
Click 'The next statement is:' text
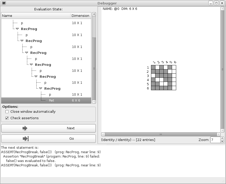click(x=20, y=147)
